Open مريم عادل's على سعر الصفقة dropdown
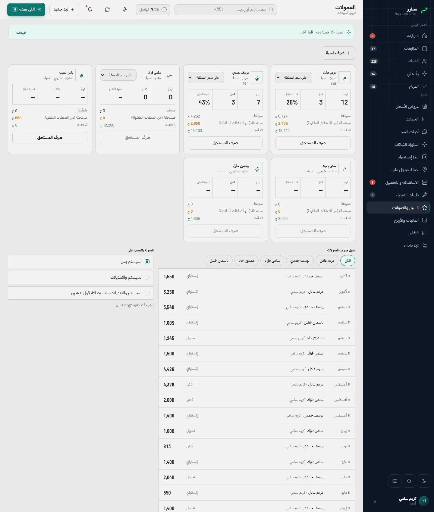The width and height of the screenshot is (434, 512). (x=294, y=77)
